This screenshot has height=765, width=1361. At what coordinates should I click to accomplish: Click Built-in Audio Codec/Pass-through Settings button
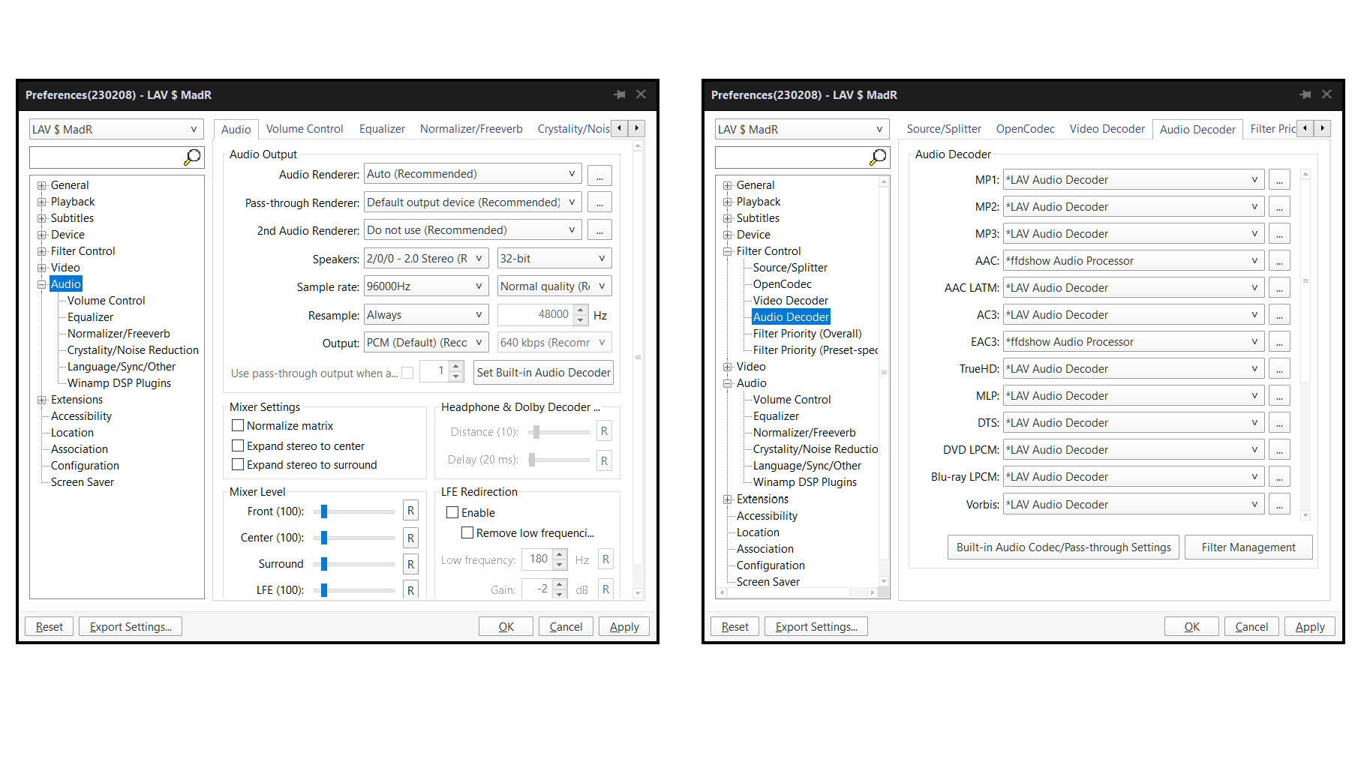[x=1063, y=547]
